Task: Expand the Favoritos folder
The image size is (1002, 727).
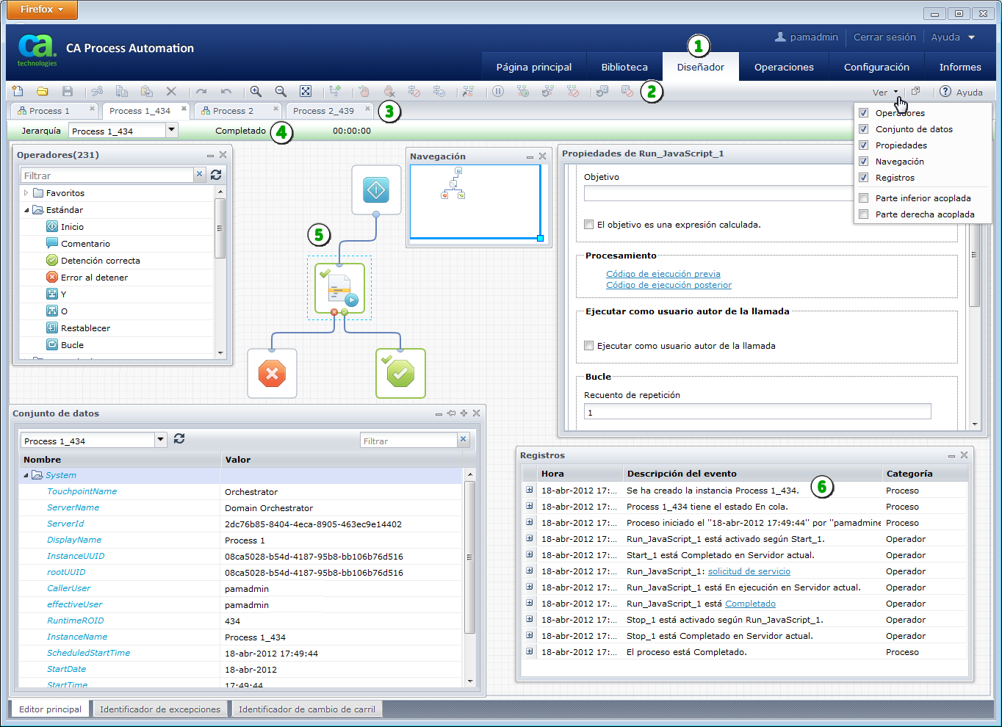Action: pos(26,193)
